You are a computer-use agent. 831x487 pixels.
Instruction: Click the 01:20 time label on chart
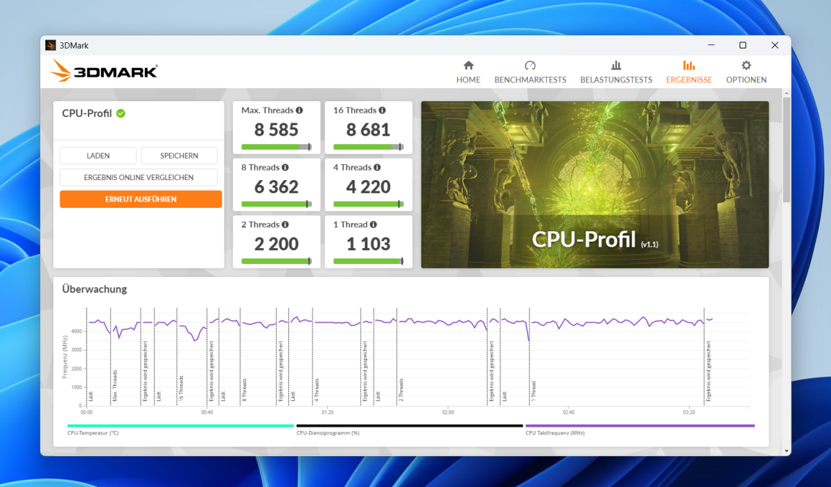pos(328,412)
